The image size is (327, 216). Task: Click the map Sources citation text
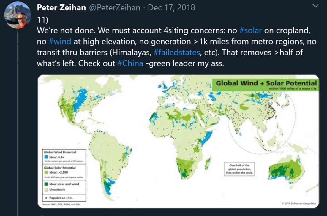pyautogui.click(x=61, y=204)
